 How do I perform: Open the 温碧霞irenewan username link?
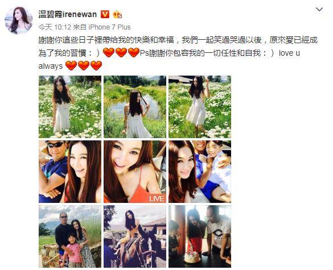click(68, 14)
